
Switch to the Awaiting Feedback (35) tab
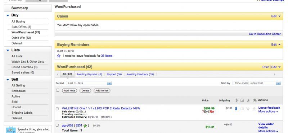tap(140, 74)
